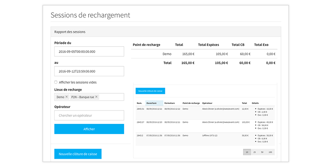Click the Sessions de rechargement page title
The image size is (334, 167).
tap(90, 15)
